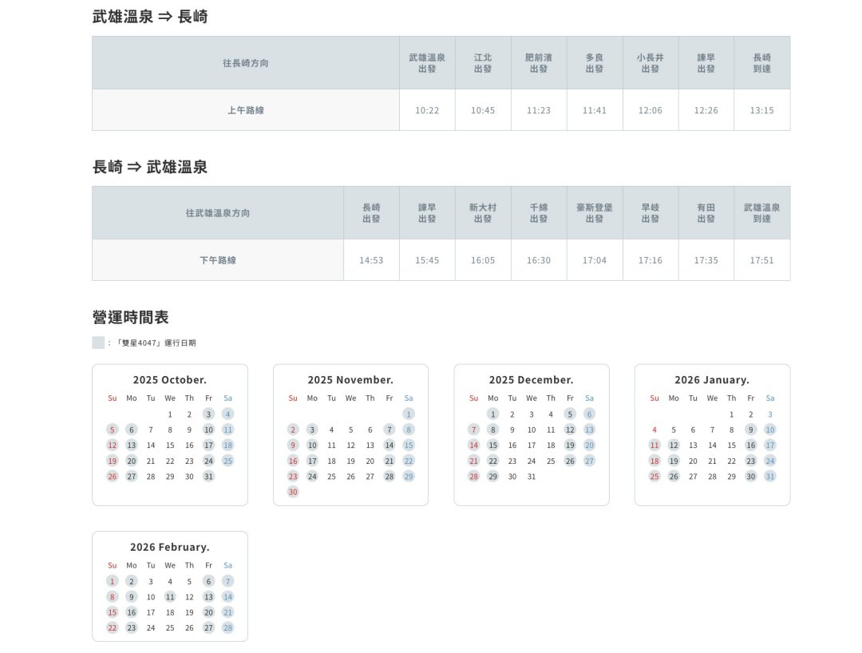Click October 13 in the calendar
Viewport: 862px width, 653px height.
(132, 445)
